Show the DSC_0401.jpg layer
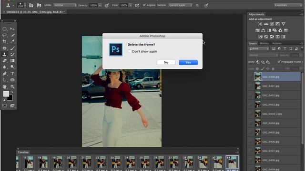Image resolution: width=305 pixels, height=171 pixels. click(x=251, y=86)
